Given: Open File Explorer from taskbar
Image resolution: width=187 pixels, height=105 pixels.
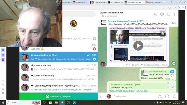Looking at the screenshot, I should point(56,103).
